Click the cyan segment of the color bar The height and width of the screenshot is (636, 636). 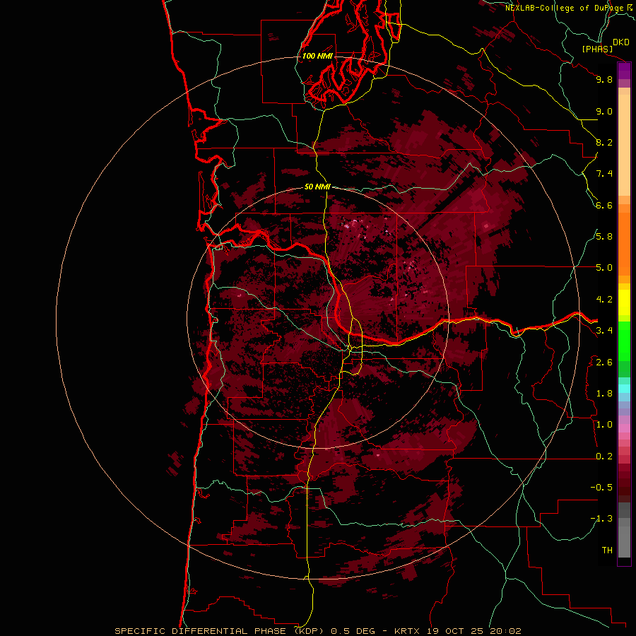[624, 389]
